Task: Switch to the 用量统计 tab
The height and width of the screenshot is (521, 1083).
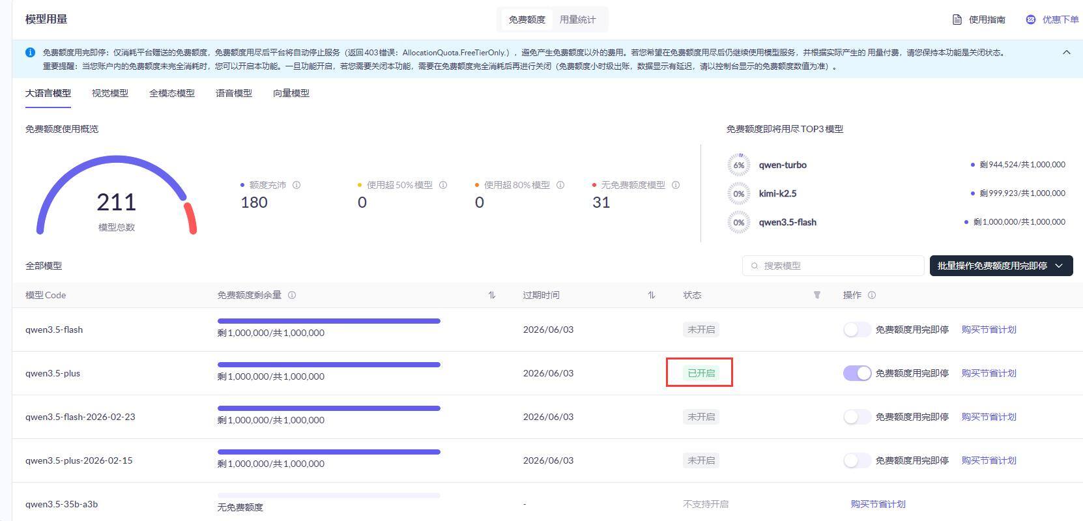Action: coord(577,20)
